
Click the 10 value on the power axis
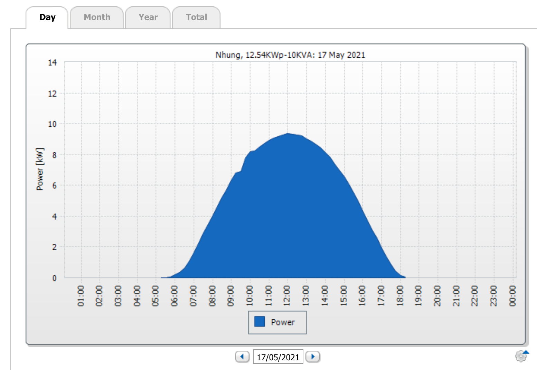click(52, 124)
